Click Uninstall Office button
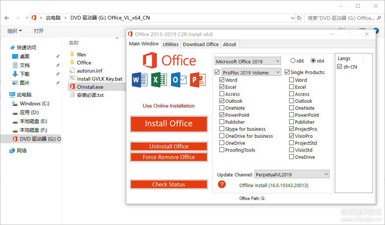The image size is (385, 225). (169, 146)
